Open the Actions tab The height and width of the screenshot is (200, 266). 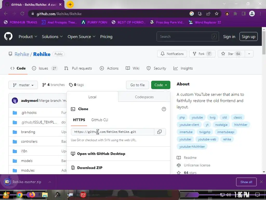pyautogui.click(x=109, y=68)
